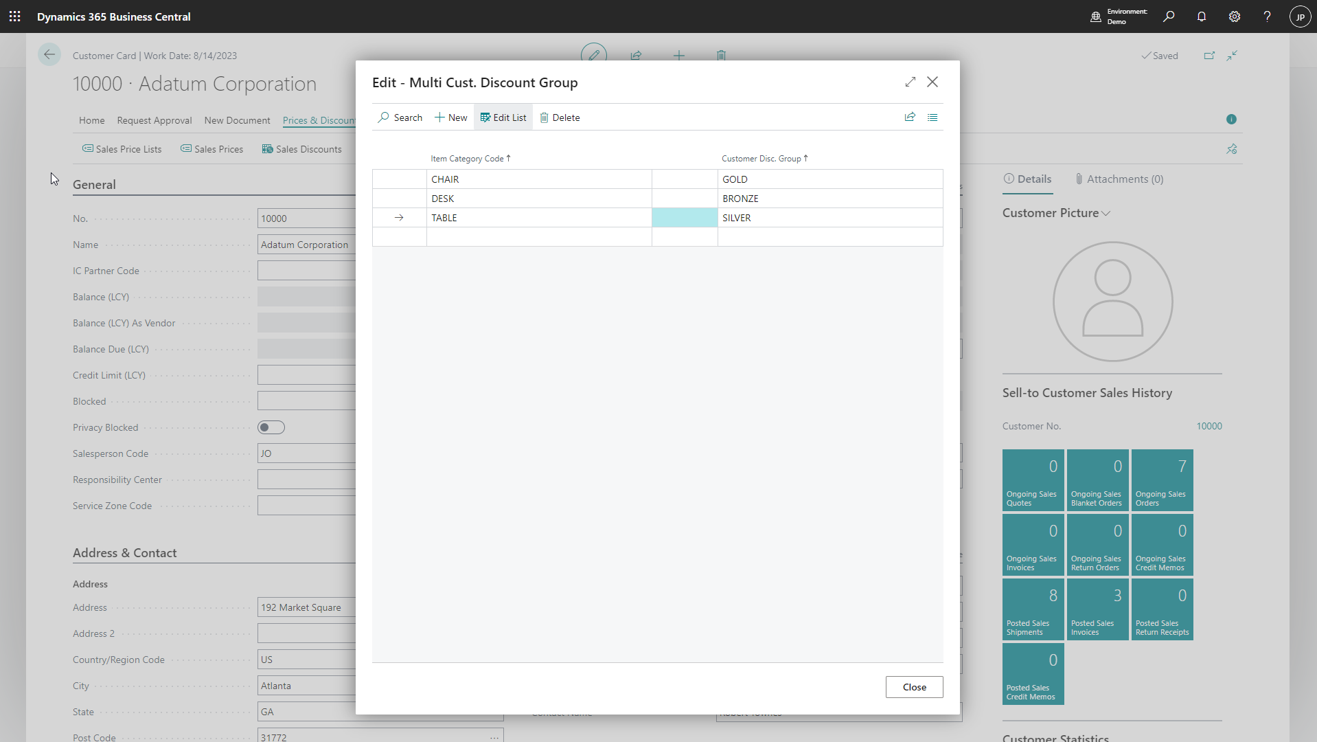Sort by Customer Disc. Group column header
This screenshot has width=1317, height=742.
click(764, 159)
